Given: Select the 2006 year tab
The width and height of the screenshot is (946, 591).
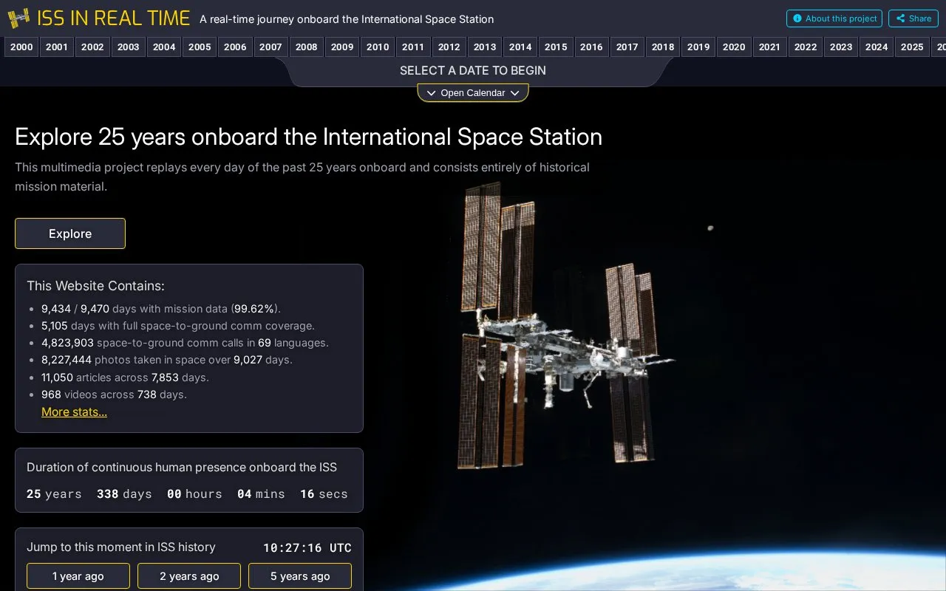Looking at the screenshot, I should click(x=235, y=47).
